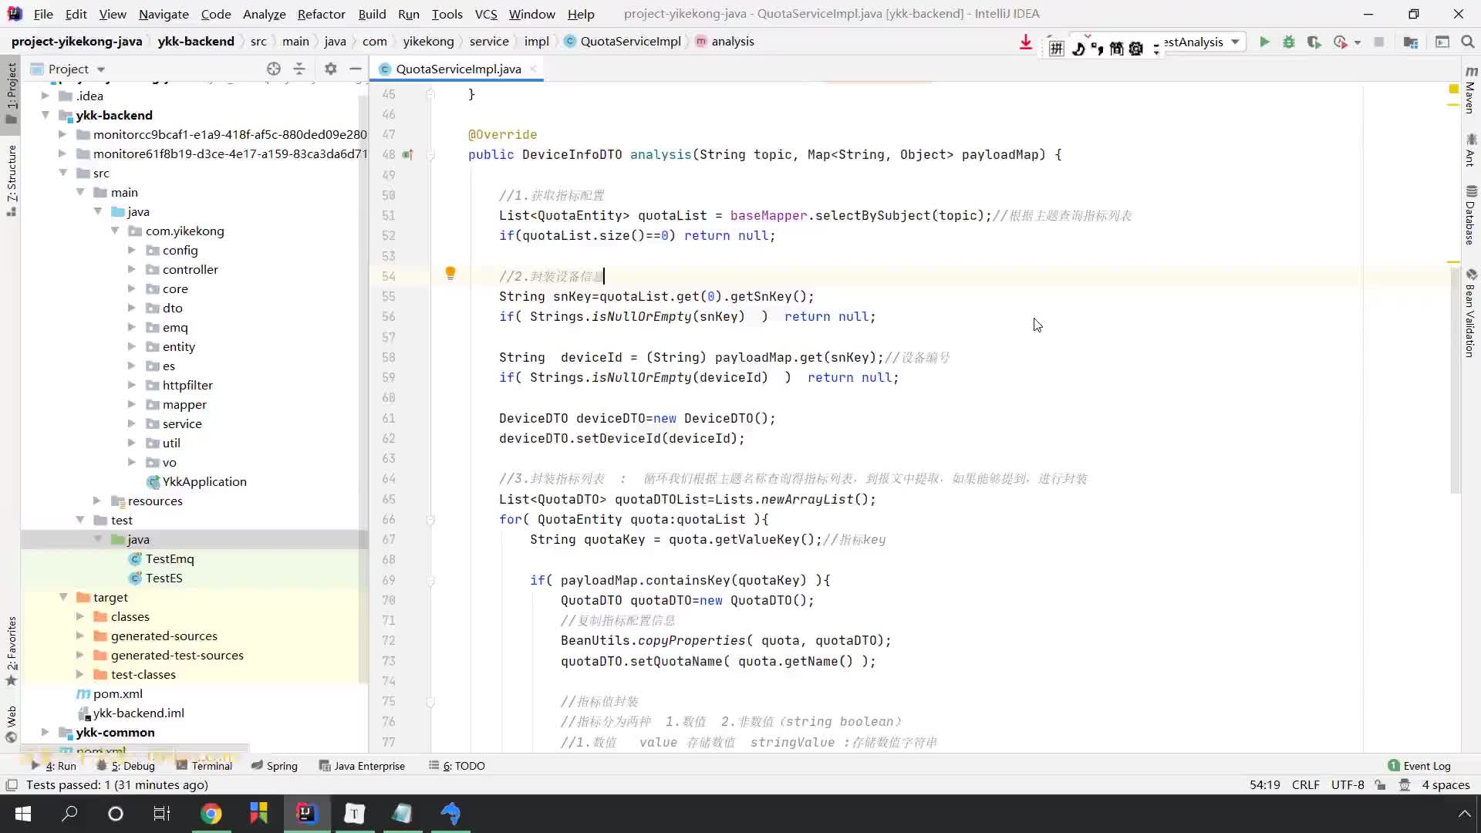Click the analysis breadcrumb navigation item
Screen dimensions: 1481x833
(x=734, y=41)
